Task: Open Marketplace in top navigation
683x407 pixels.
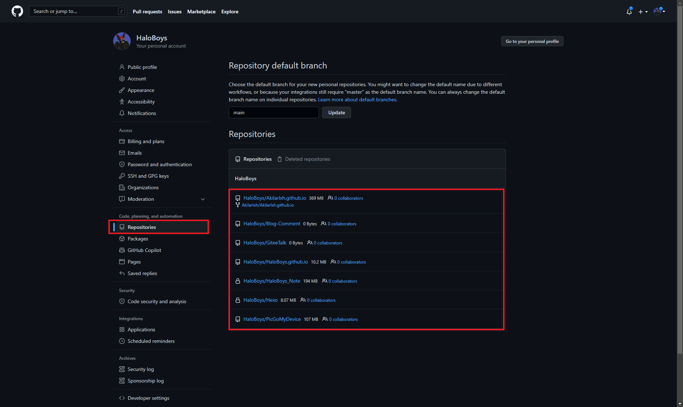Action: (201, 12)
